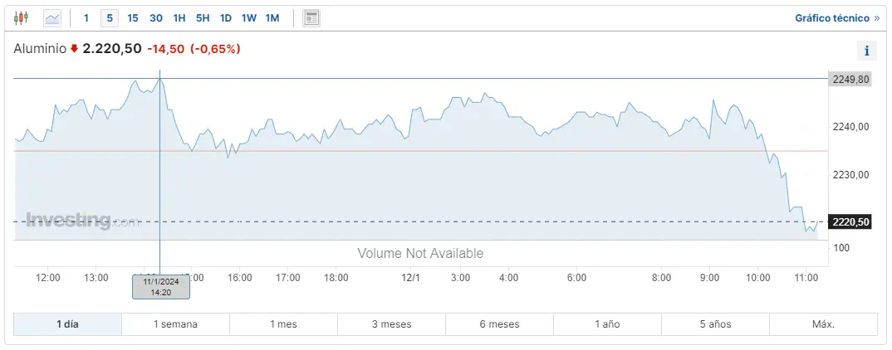This screenshot has width=892, height=350.
Task: Select the area chart type icon
Action: click(52, 17)
